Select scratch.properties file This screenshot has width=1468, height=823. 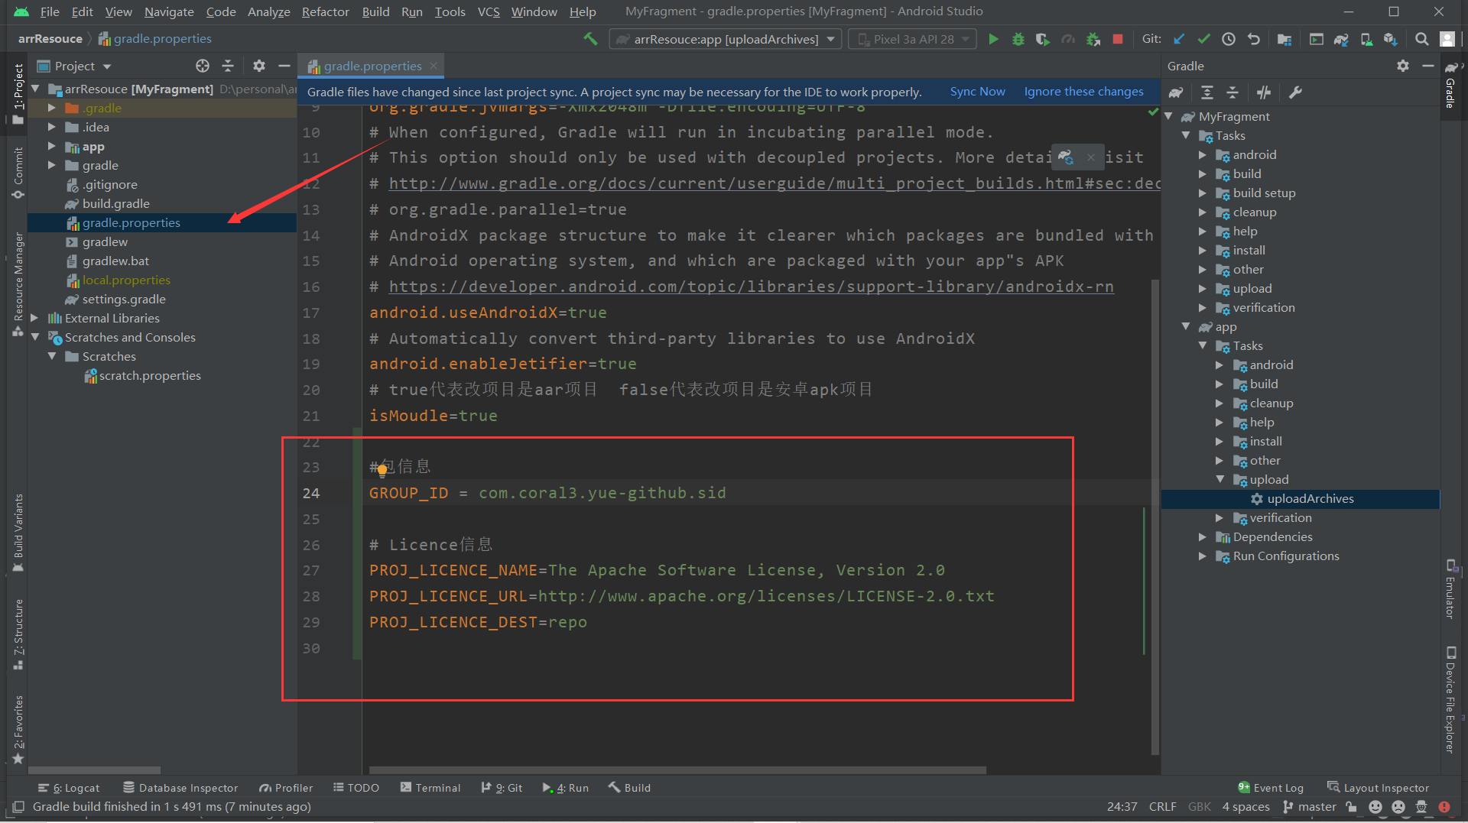(x=150, y=376)
